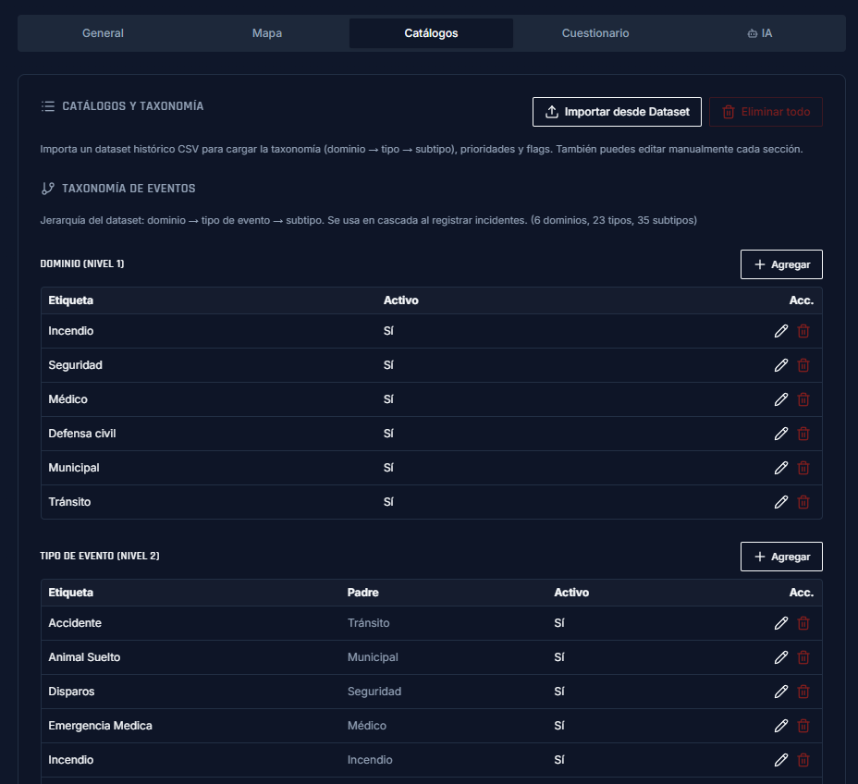Edit the Animal Suelto event type
Viewport: 858px width, 784px height.
click(781, 657)
